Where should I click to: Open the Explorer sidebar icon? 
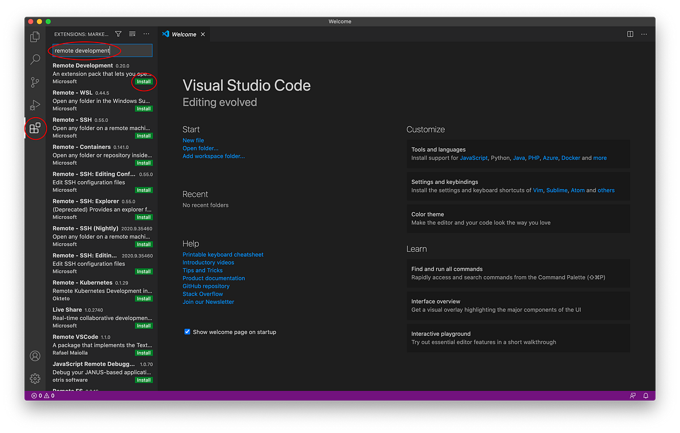tap(35, 36)
